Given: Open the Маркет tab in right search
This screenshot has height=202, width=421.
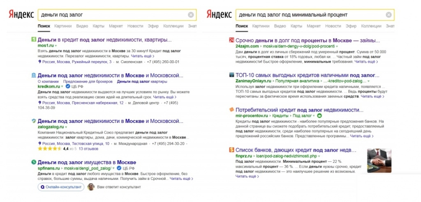Looking at the screenshot, I should 314,26.
